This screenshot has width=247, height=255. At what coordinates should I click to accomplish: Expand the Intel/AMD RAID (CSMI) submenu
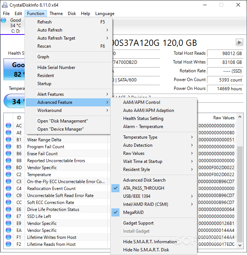click(x=154, y=204)
